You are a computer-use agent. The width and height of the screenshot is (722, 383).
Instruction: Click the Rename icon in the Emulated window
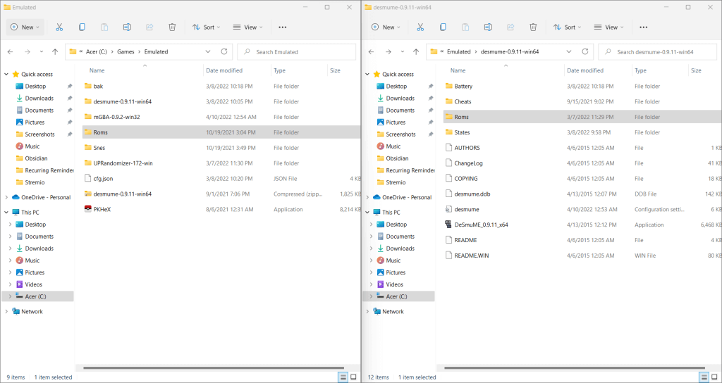click(x=127, y=27)
